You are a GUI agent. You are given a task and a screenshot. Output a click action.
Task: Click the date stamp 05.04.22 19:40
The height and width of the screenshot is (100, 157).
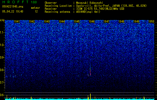pos(13,11)
